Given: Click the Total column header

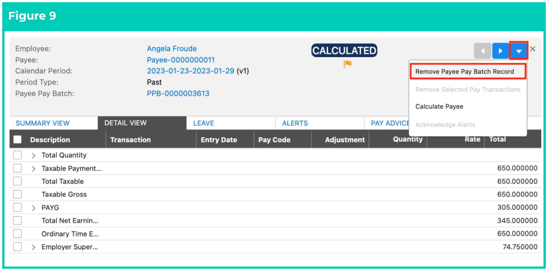Looking at the screenshot, I should (497, 139).
